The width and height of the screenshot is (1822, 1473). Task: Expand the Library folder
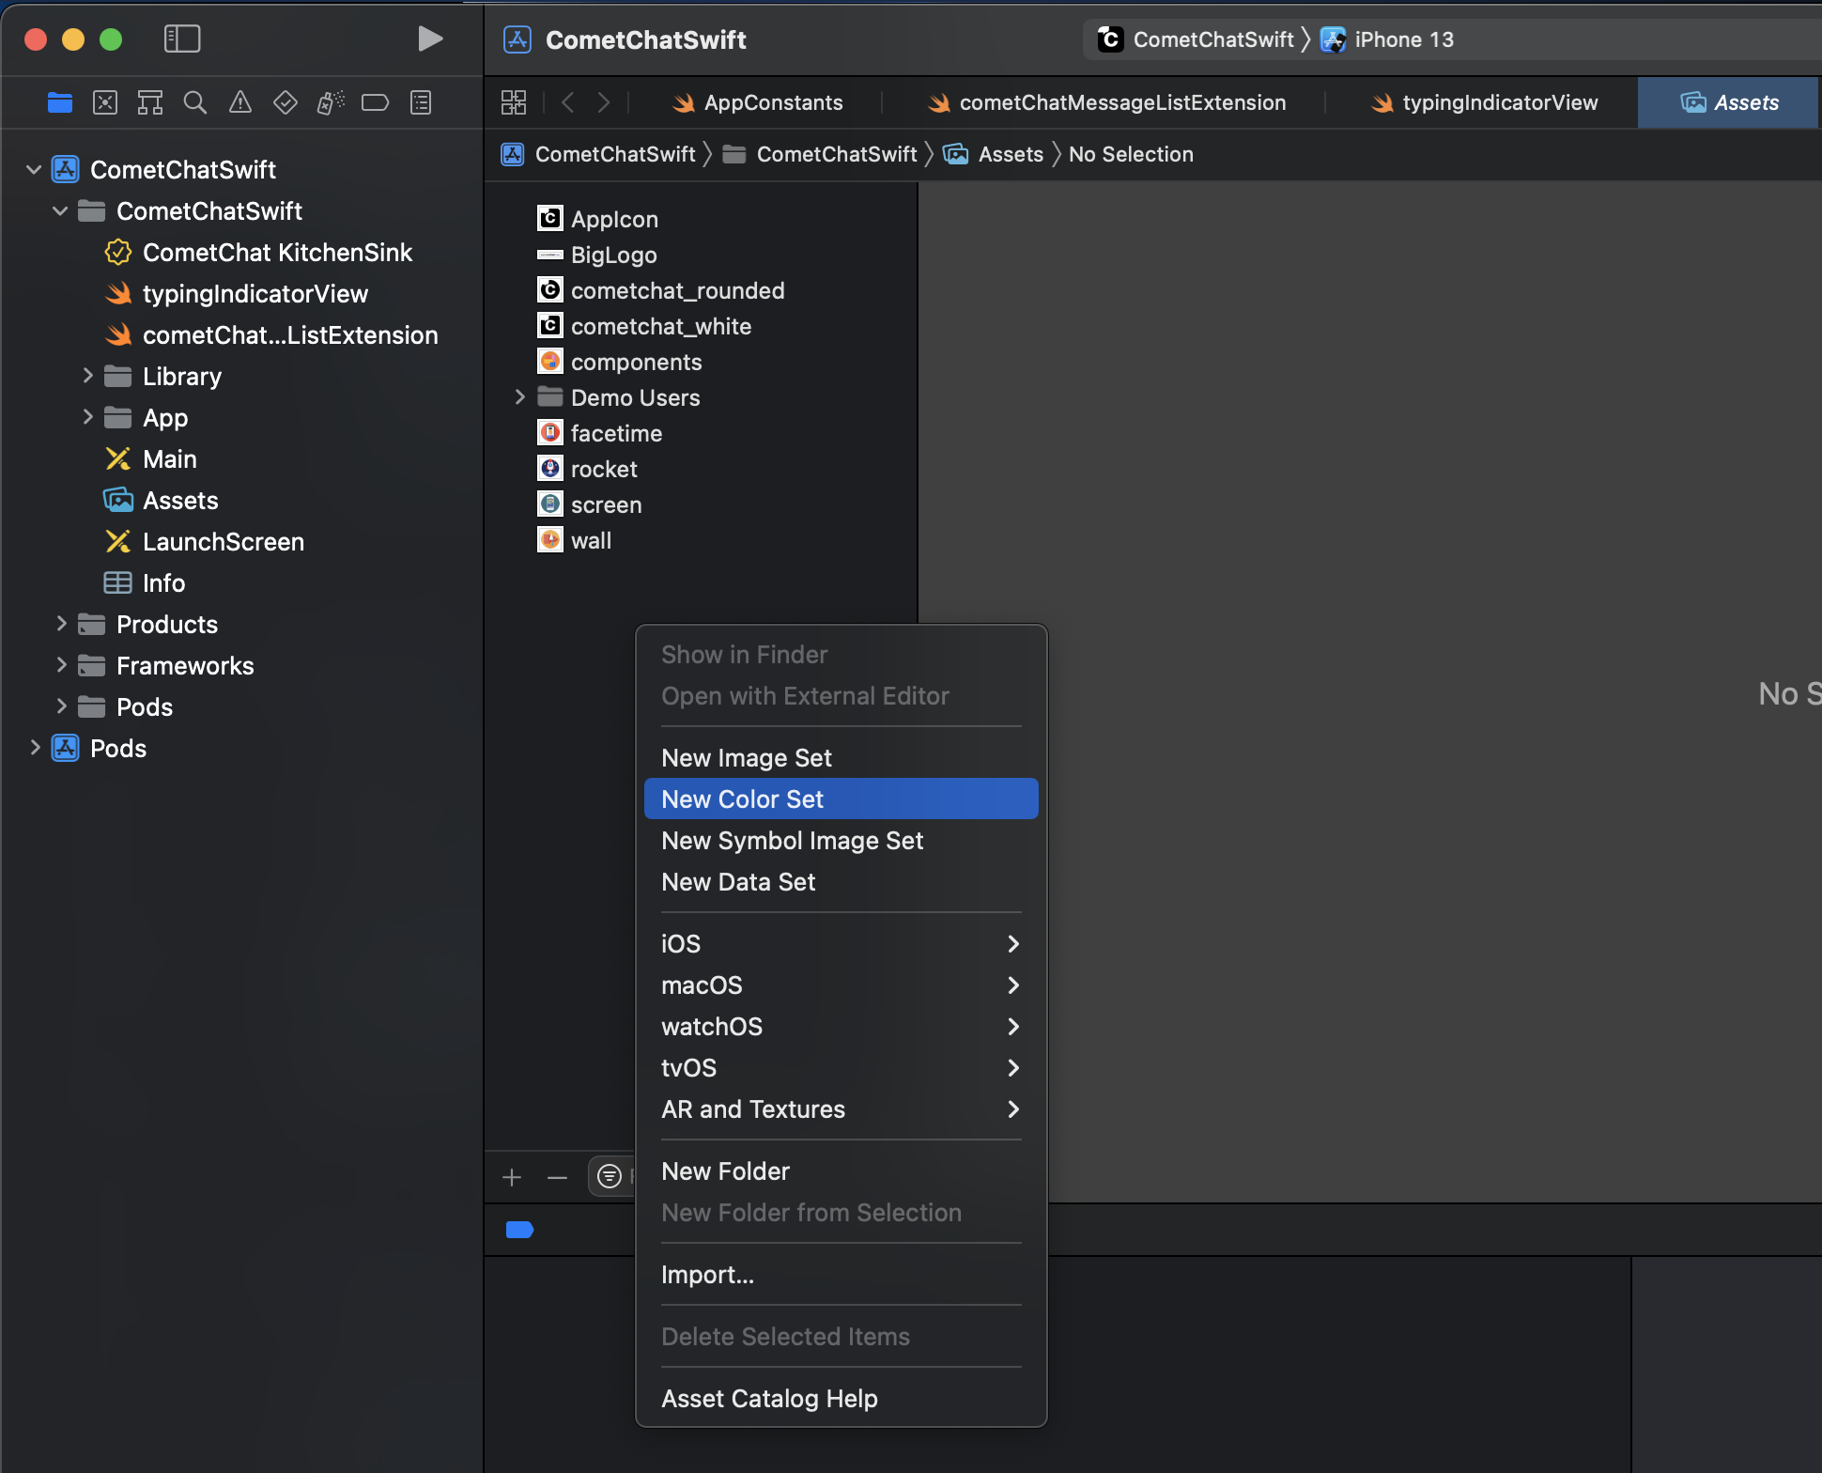click(87, 376)
